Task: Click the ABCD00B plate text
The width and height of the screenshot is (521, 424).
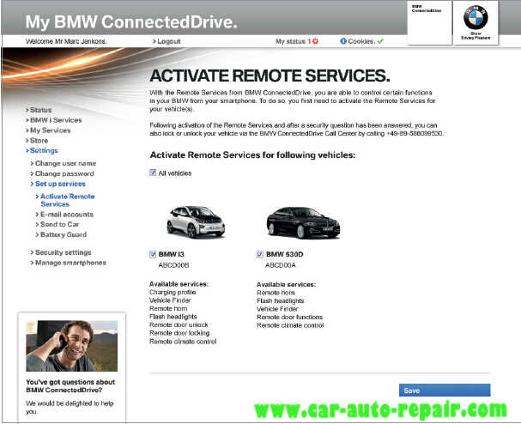Action: (x=173, y=265)
